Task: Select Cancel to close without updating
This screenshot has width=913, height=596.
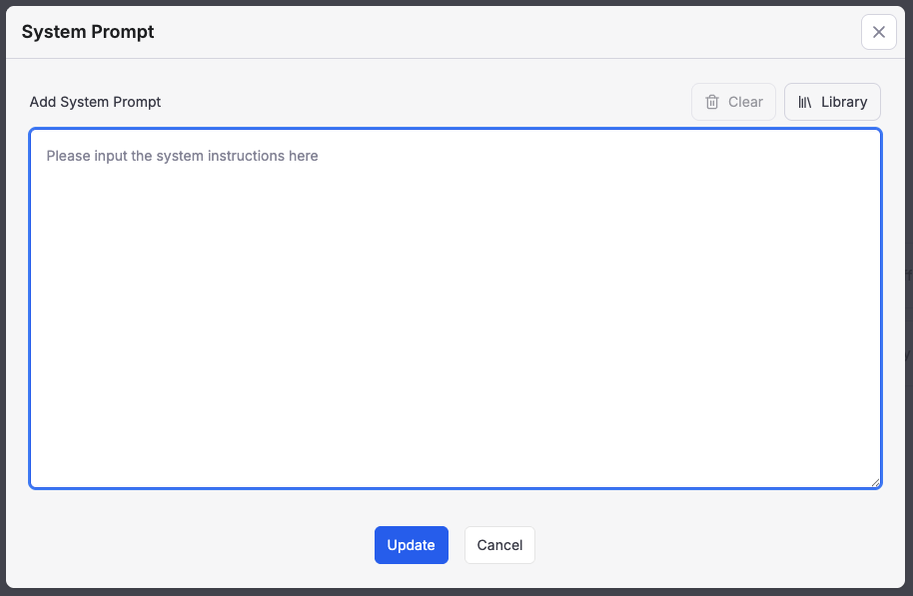Action: coord(499,544)
